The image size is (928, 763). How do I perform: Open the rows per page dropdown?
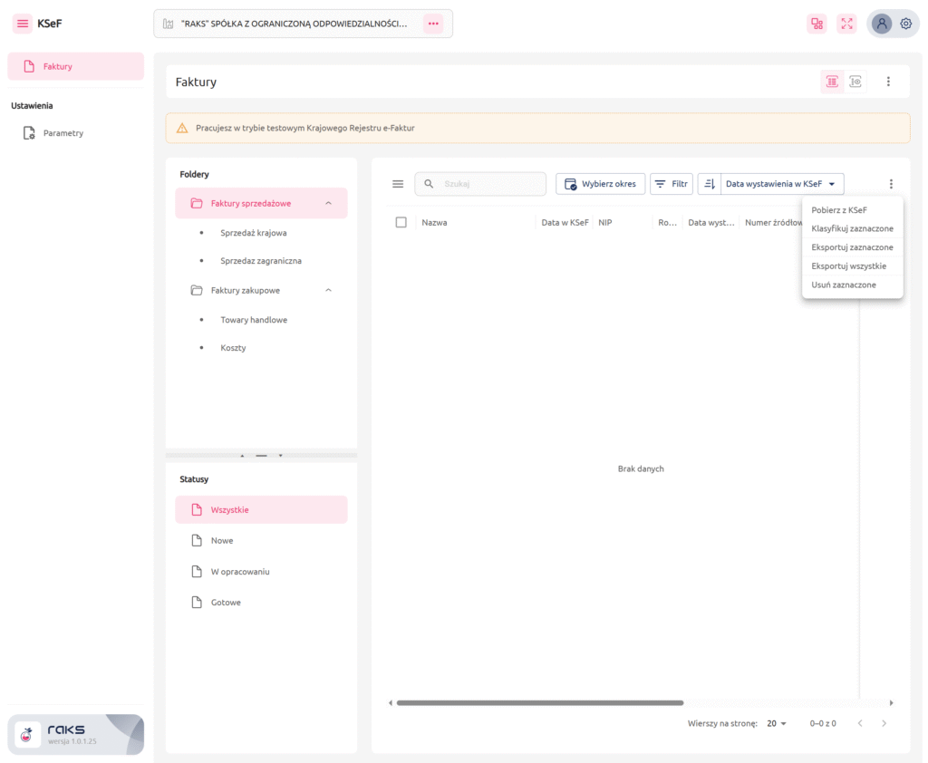click(x=777, y=724)
